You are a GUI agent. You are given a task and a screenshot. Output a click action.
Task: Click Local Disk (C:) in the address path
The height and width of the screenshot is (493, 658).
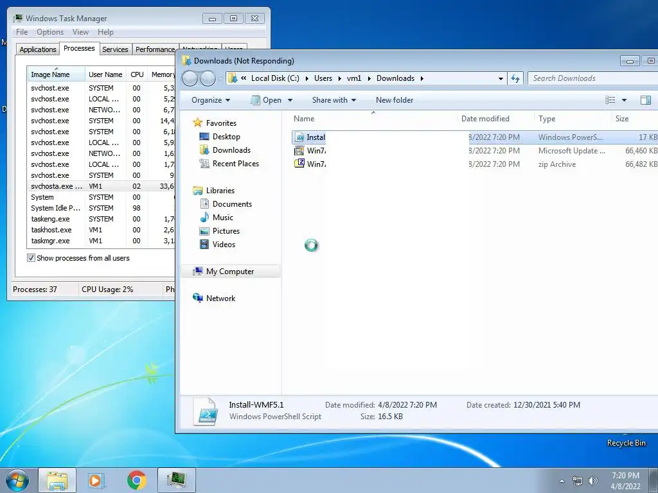(x=275, y=78)
